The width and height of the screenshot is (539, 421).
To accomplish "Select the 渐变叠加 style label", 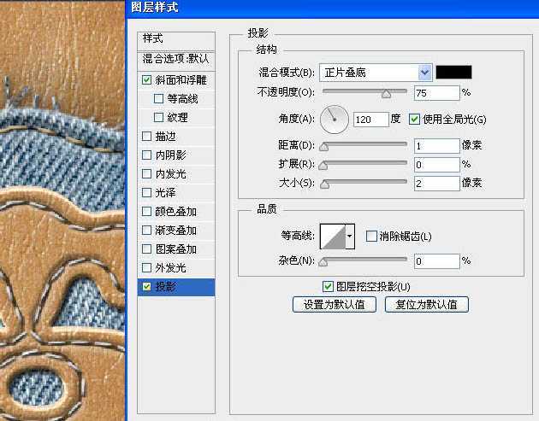I will point(175,230).
